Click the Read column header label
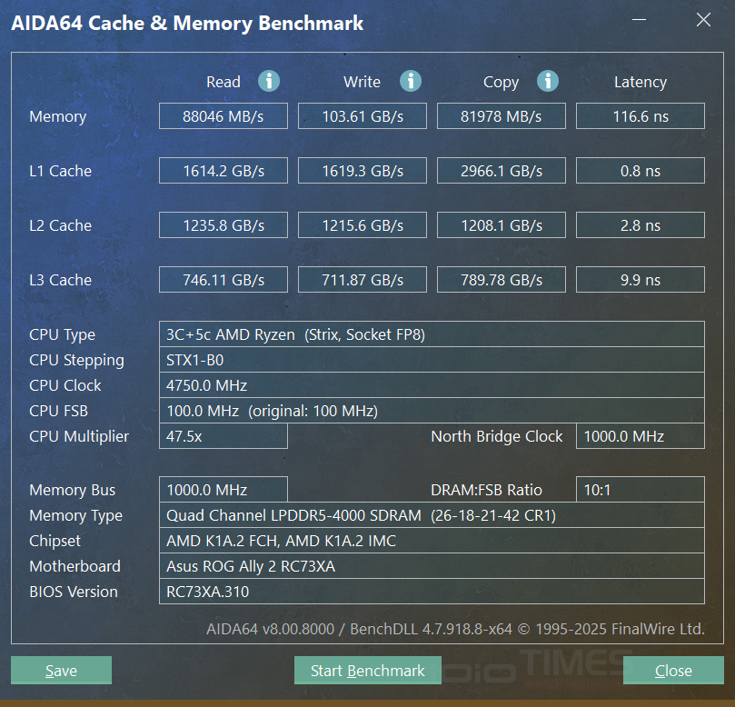The image size is (735, 707). (223, 82)
